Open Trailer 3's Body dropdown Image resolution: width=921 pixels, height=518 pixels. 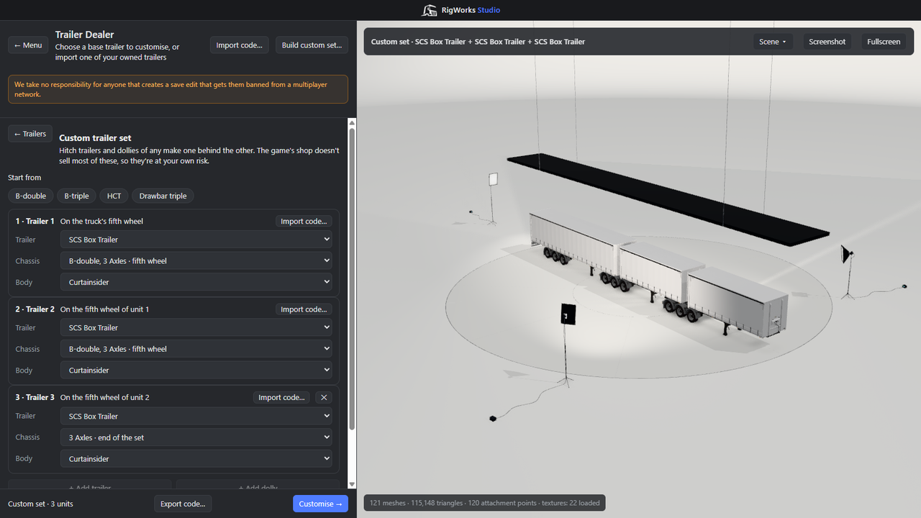196,458
